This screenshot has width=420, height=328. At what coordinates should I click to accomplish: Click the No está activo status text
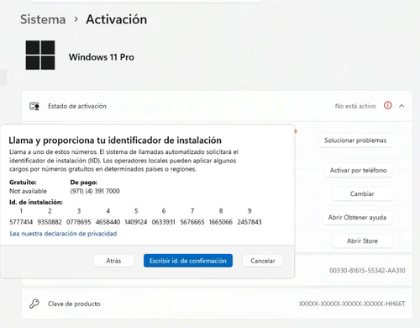click(355, 106)
